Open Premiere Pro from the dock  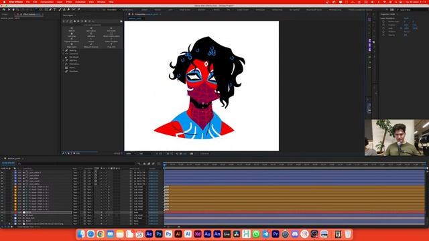point(275,234)
